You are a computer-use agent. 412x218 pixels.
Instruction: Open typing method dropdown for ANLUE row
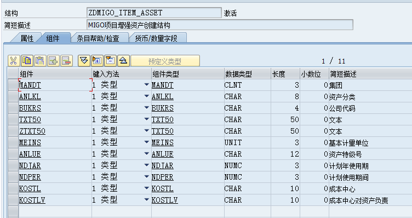point(147,154)
